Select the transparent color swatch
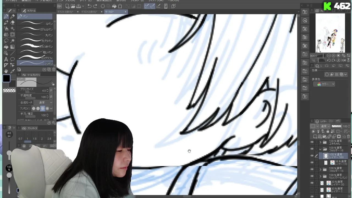Screen dimensions: 352x198 coord(9,90)
